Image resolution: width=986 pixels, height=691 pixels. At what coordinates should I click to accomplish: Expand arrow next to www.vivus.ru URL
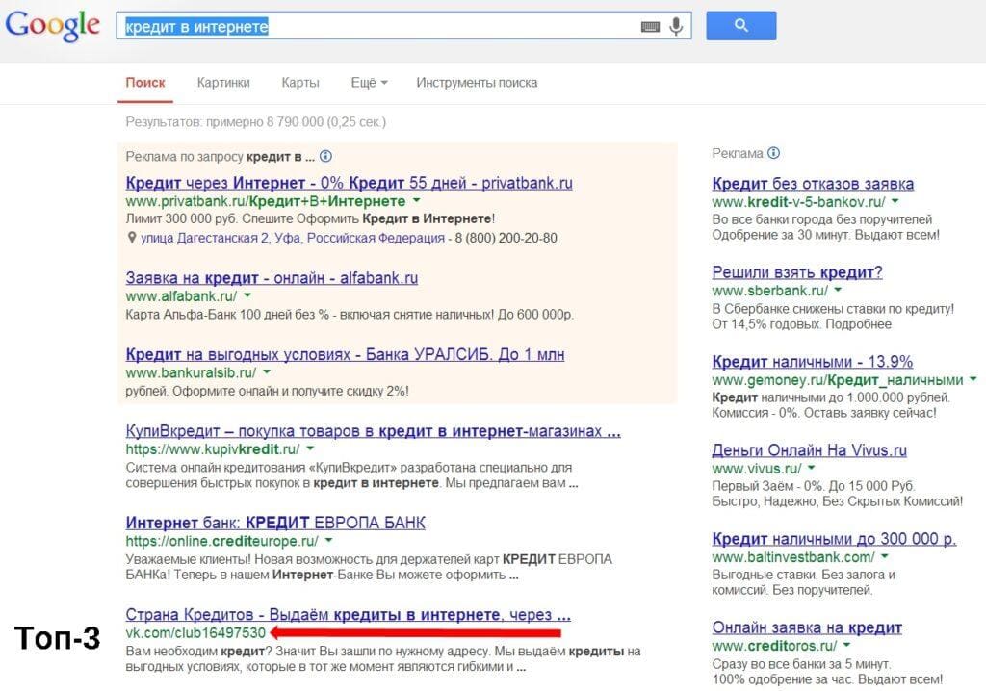click(x=812, y=469)
